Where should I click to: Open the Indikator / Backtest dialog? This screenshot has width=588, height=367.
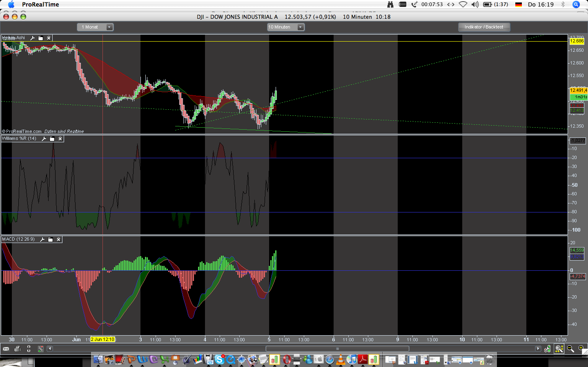[484, 27]
